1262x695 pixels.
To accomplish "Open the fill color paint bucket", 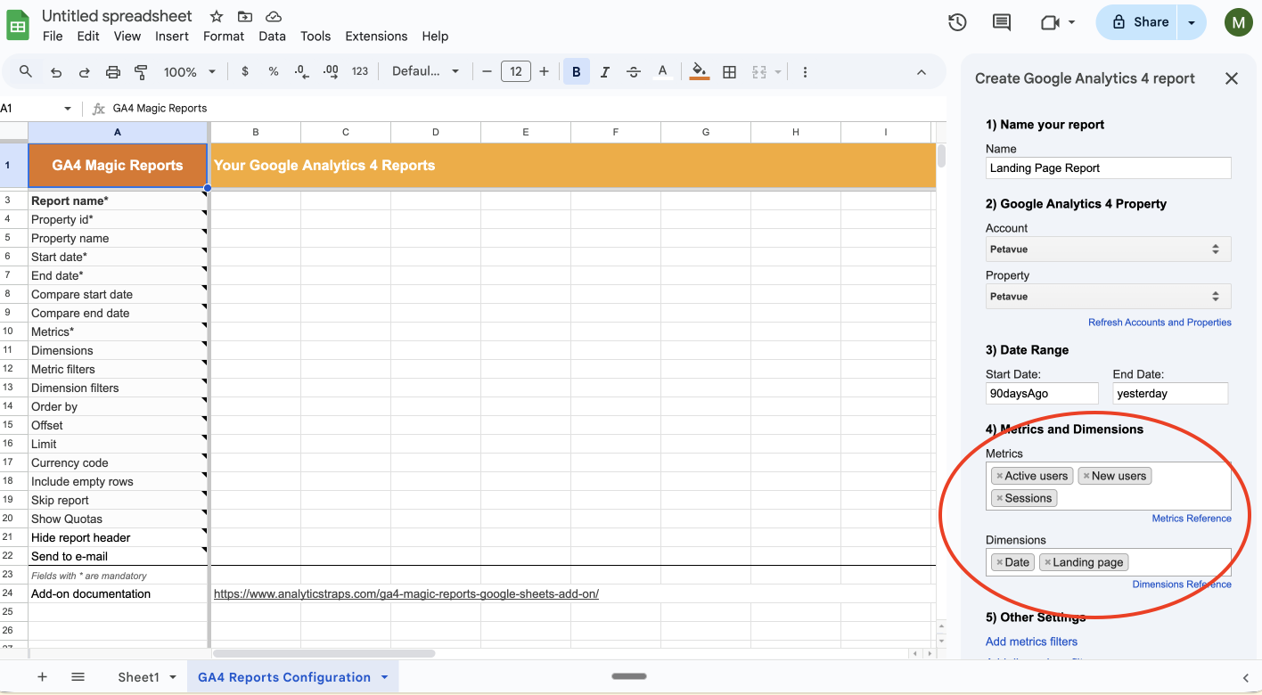I will pos(699,72).
